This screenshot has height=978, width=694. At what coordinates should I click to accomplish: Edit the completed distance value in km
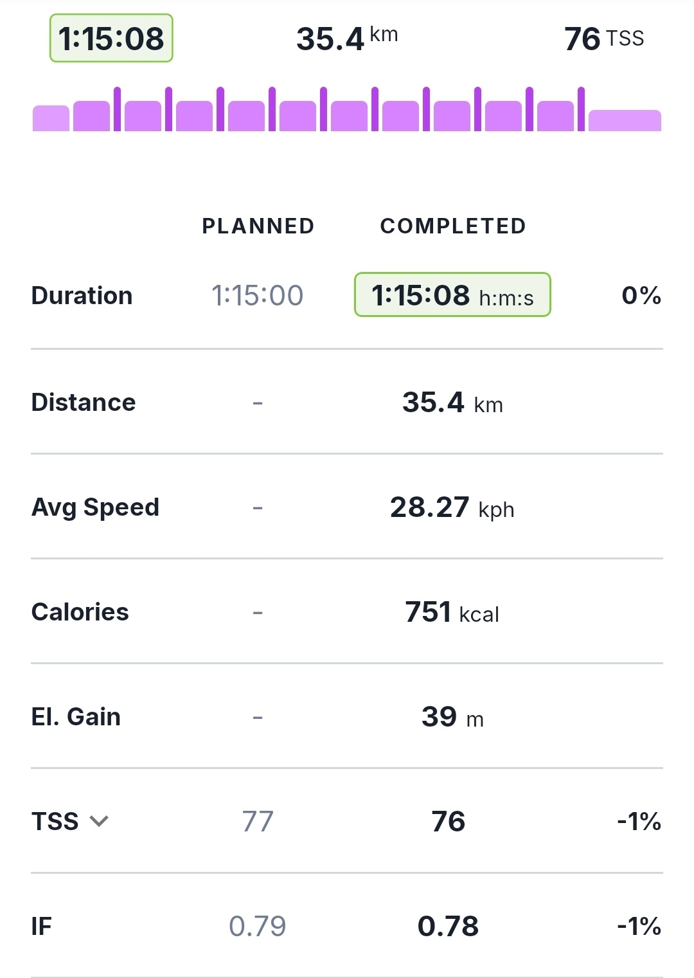pos(452,403)
